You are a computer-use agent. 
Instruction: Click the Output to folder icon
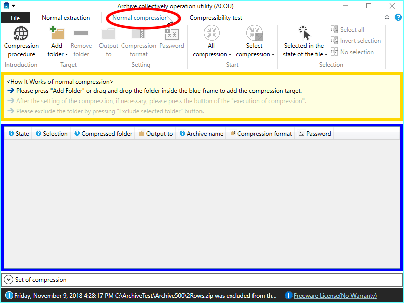[109, 34]
